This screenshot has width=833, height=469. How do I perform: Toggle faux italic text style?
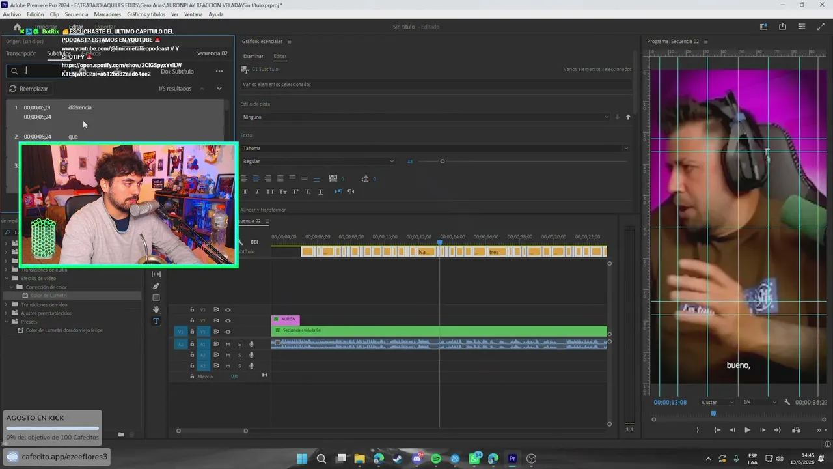(x=257, y=192)
